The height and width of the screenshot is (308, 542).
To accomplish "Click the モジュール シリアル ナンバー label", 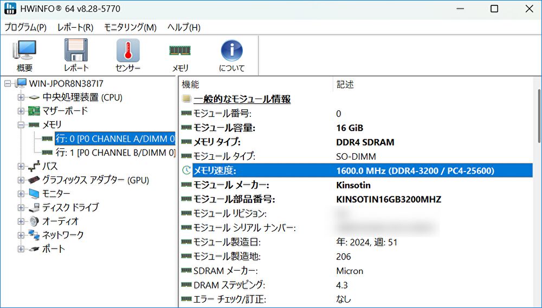I will [x=244, y=228].
